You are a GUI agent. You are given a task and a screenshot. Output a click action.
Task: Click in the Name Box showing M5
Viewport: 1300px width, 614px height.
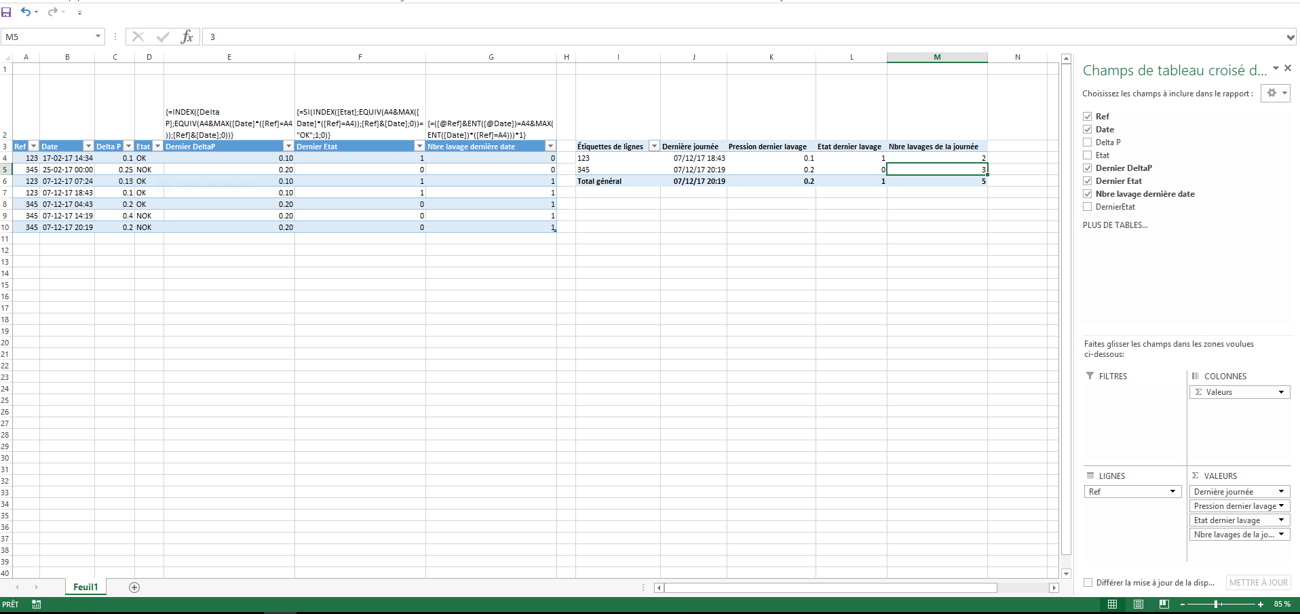tap(47, 37)
